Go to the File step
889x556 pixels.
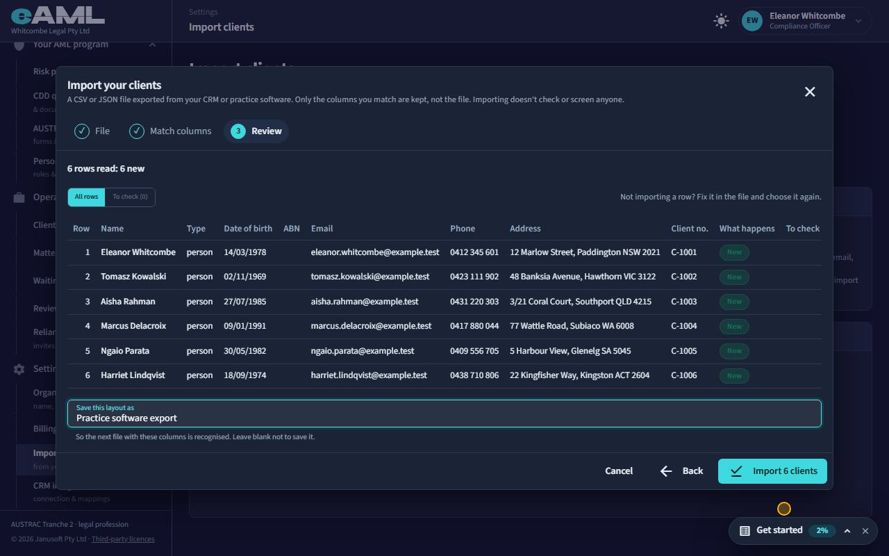coord(92,131)
